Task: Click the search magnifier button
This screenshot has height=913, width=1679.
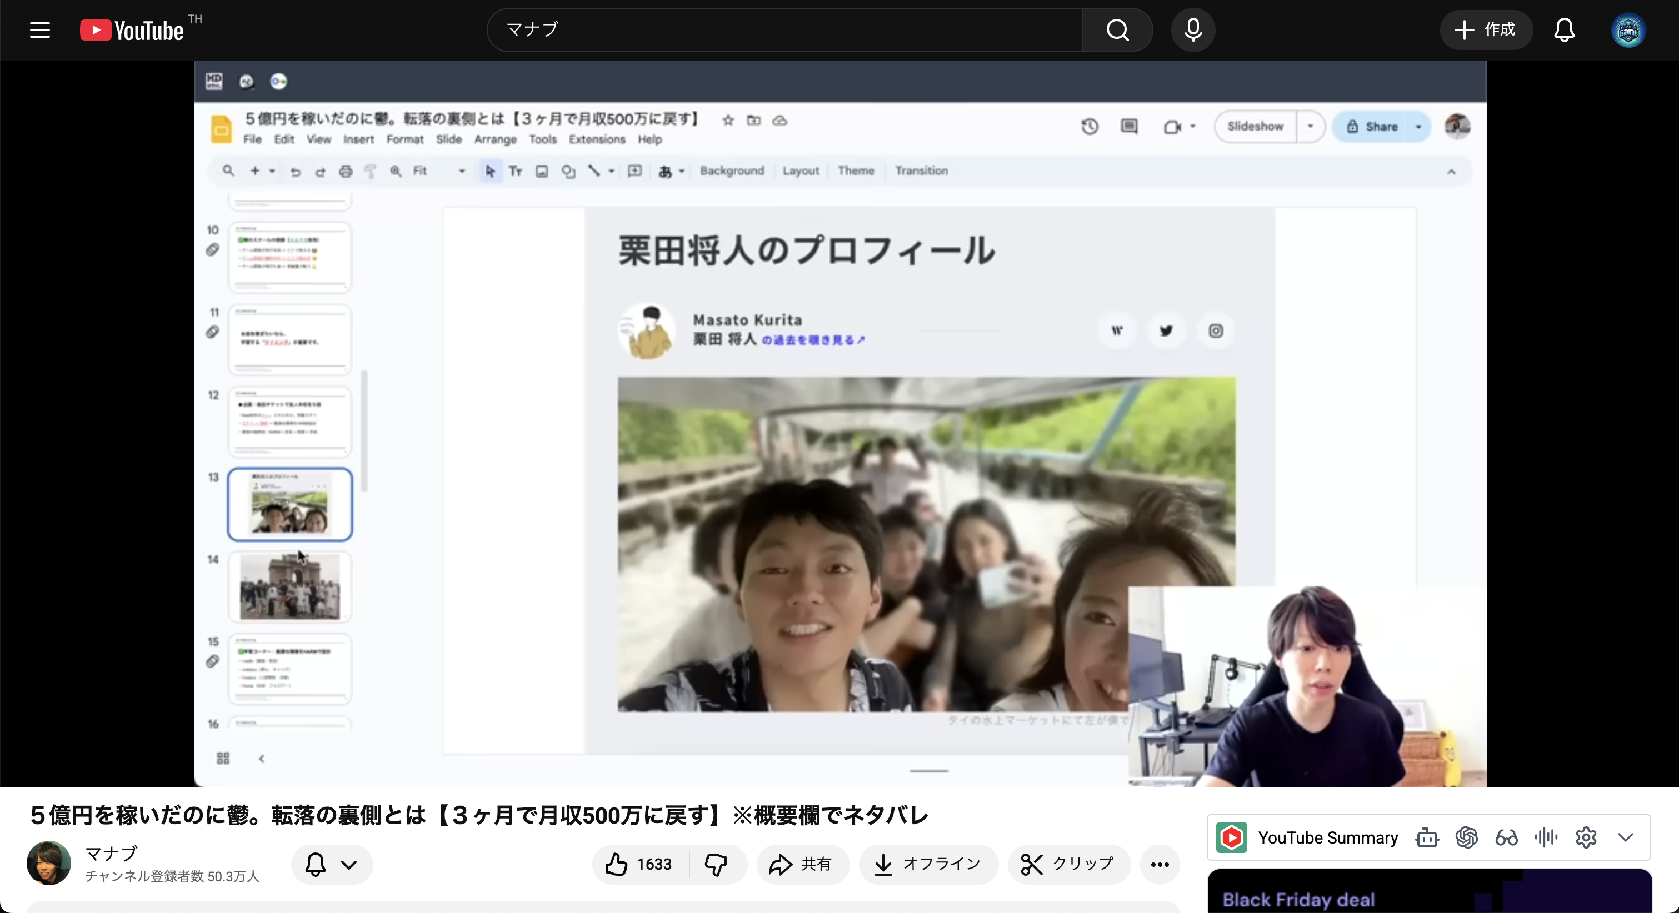Action: (x=1117, y=30)
